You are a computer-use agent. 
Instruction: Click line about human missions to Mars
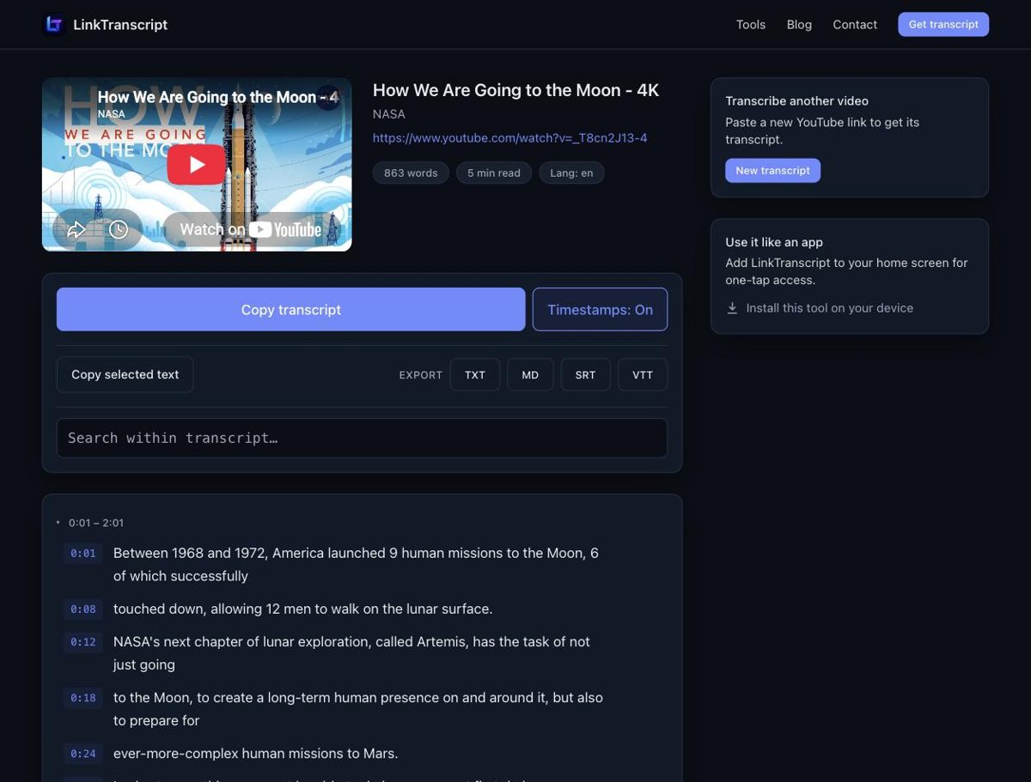(x=255, y=754)
